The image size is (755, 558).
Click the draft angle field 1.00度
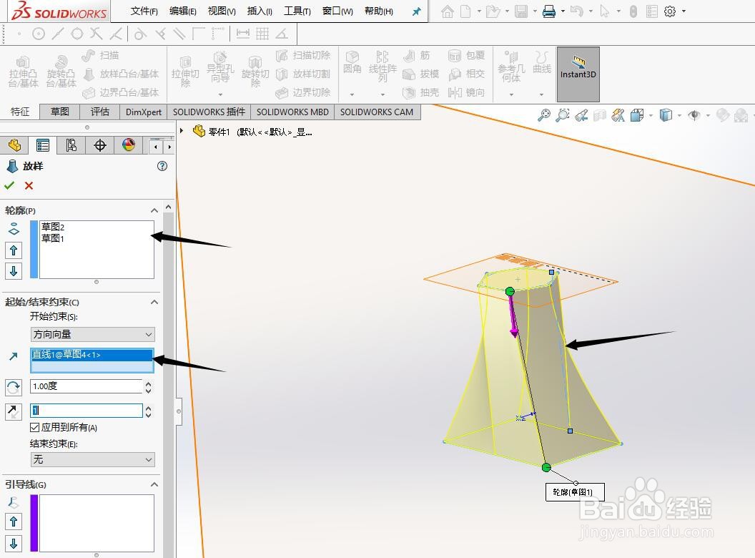(x=87, y=386)
